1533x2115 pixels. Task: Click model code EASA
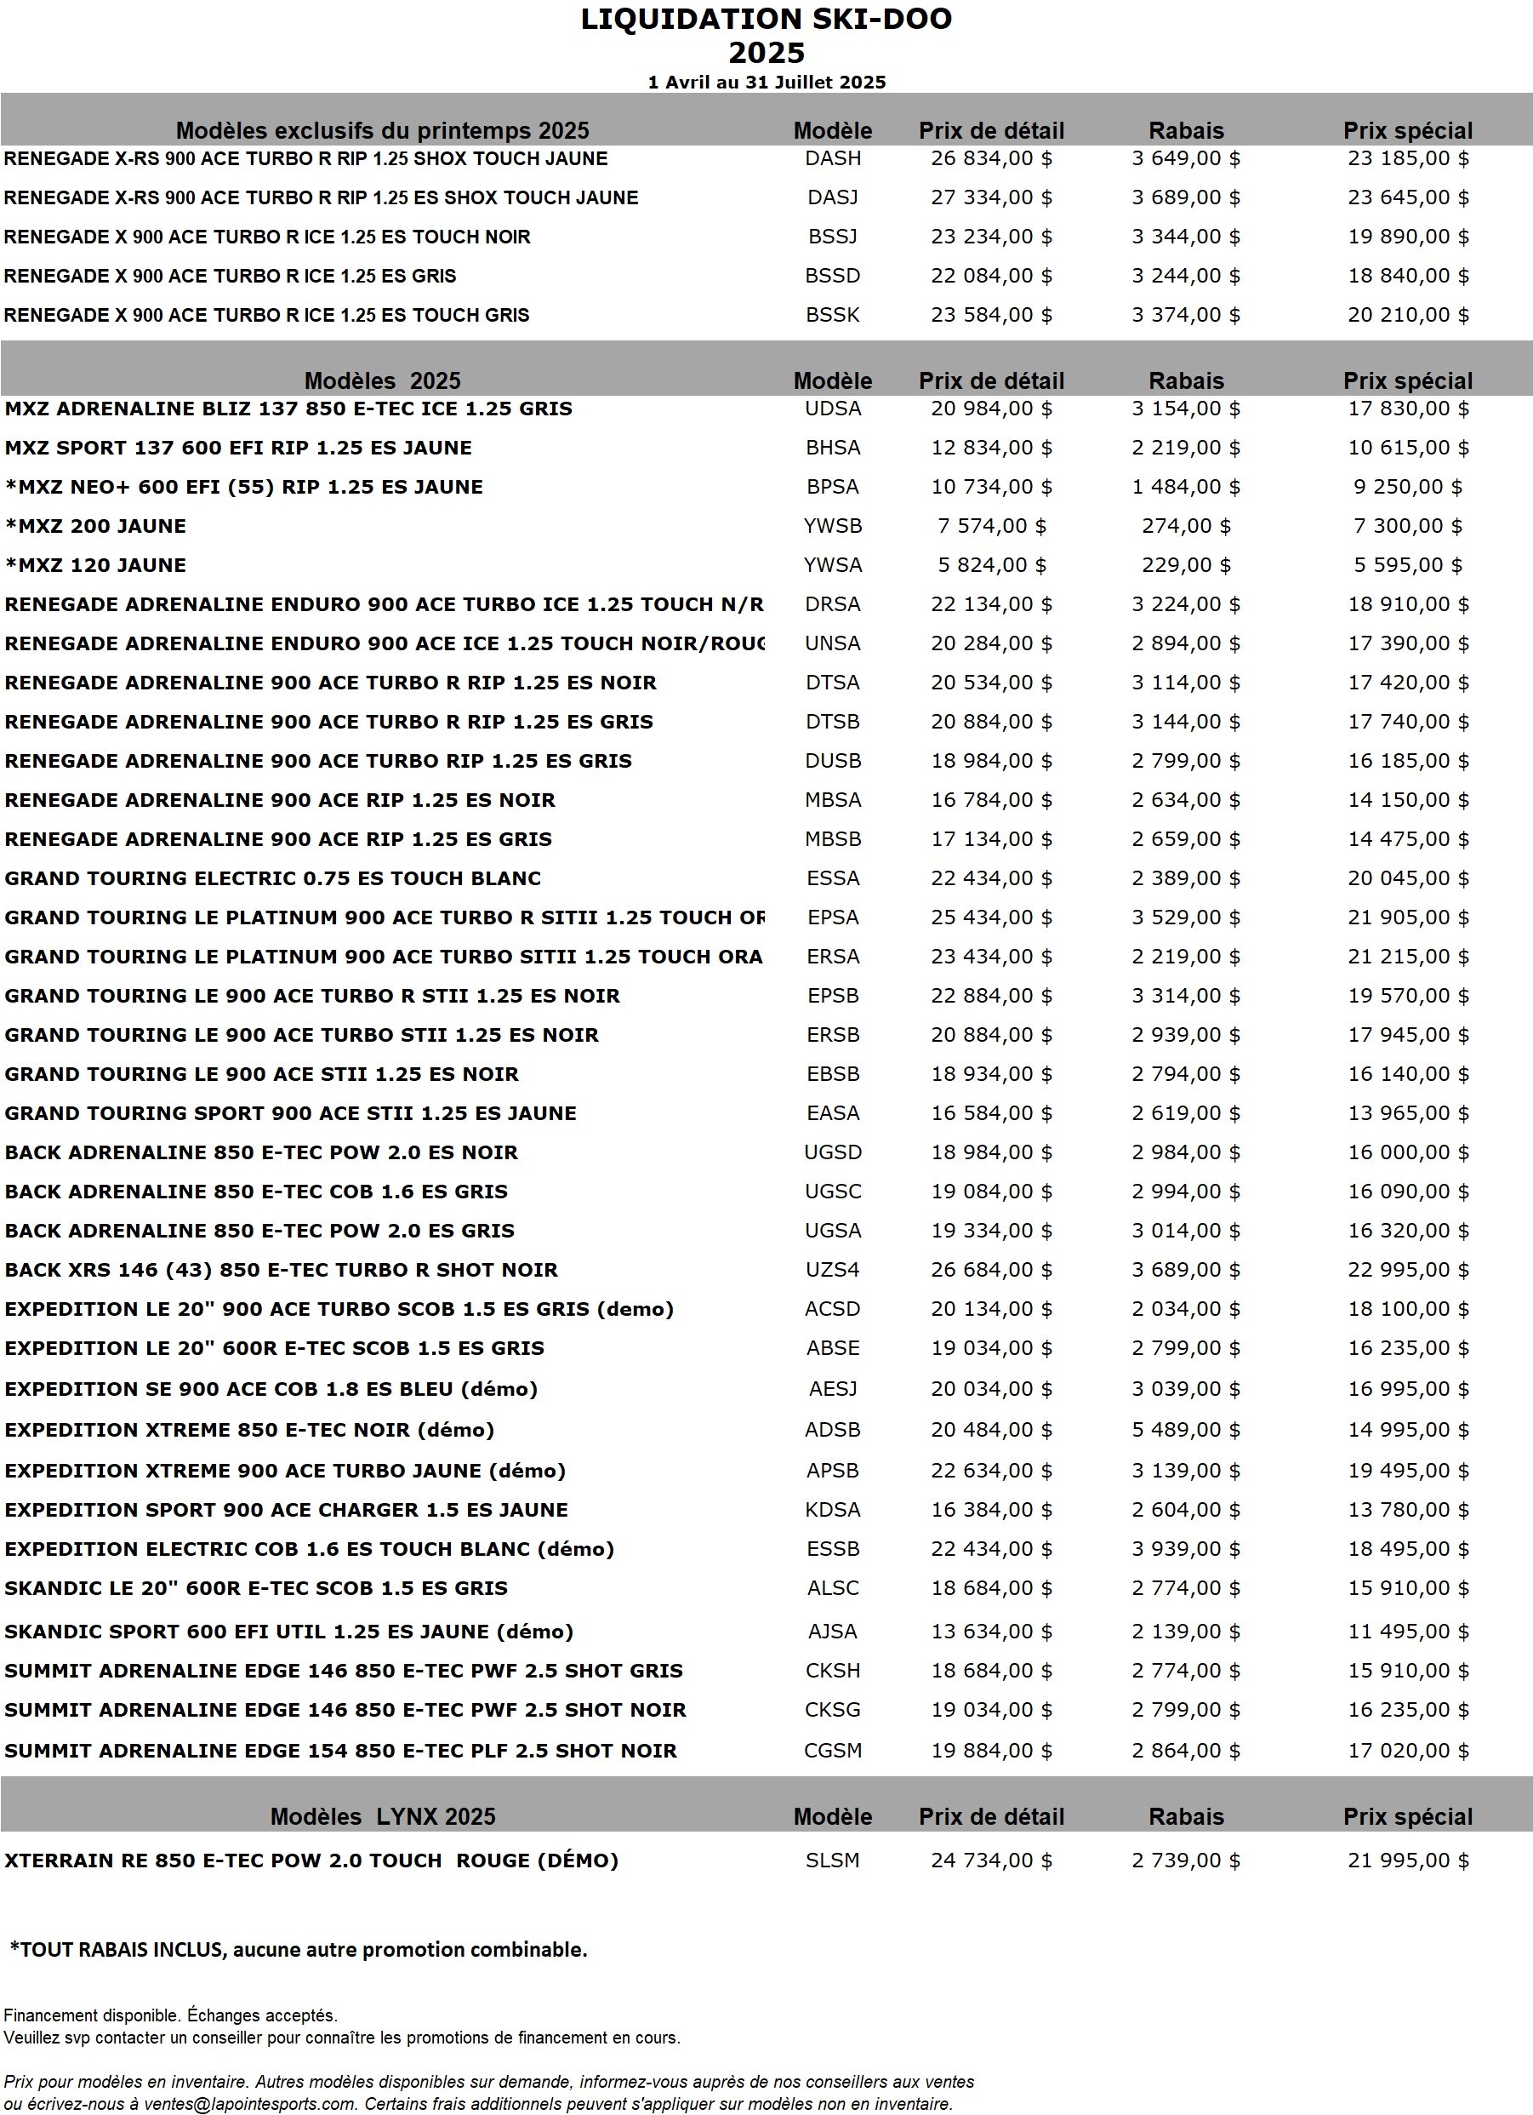tap(832, 1113)
